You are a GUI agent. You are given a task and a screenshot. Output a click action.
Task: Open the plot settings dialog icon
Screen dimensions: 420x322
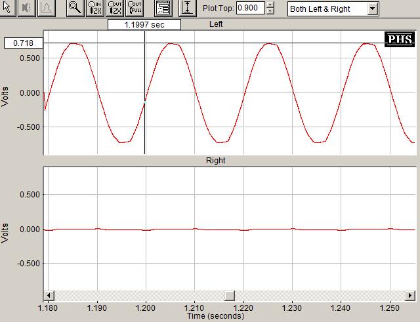163,8
